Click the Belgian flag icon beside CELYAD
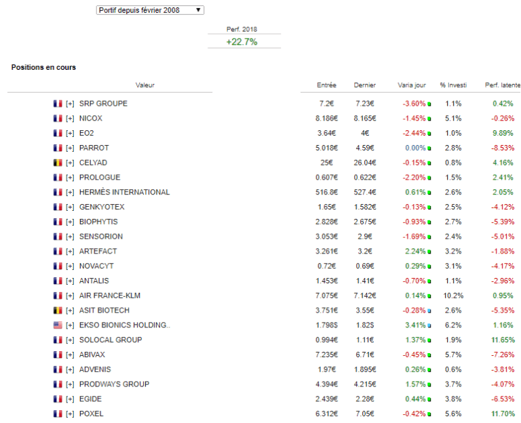521x423 pixels. (x=58, y=163)
